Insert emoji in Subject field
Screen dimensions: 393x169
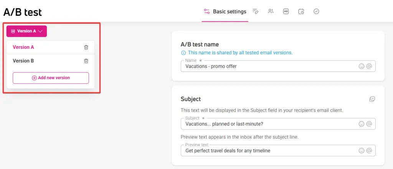click(362, 124)
